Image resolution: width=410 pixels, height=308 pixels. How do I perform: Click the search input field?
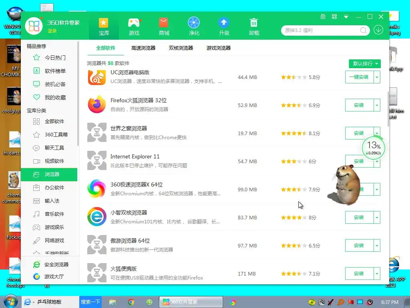pos(321,30)
